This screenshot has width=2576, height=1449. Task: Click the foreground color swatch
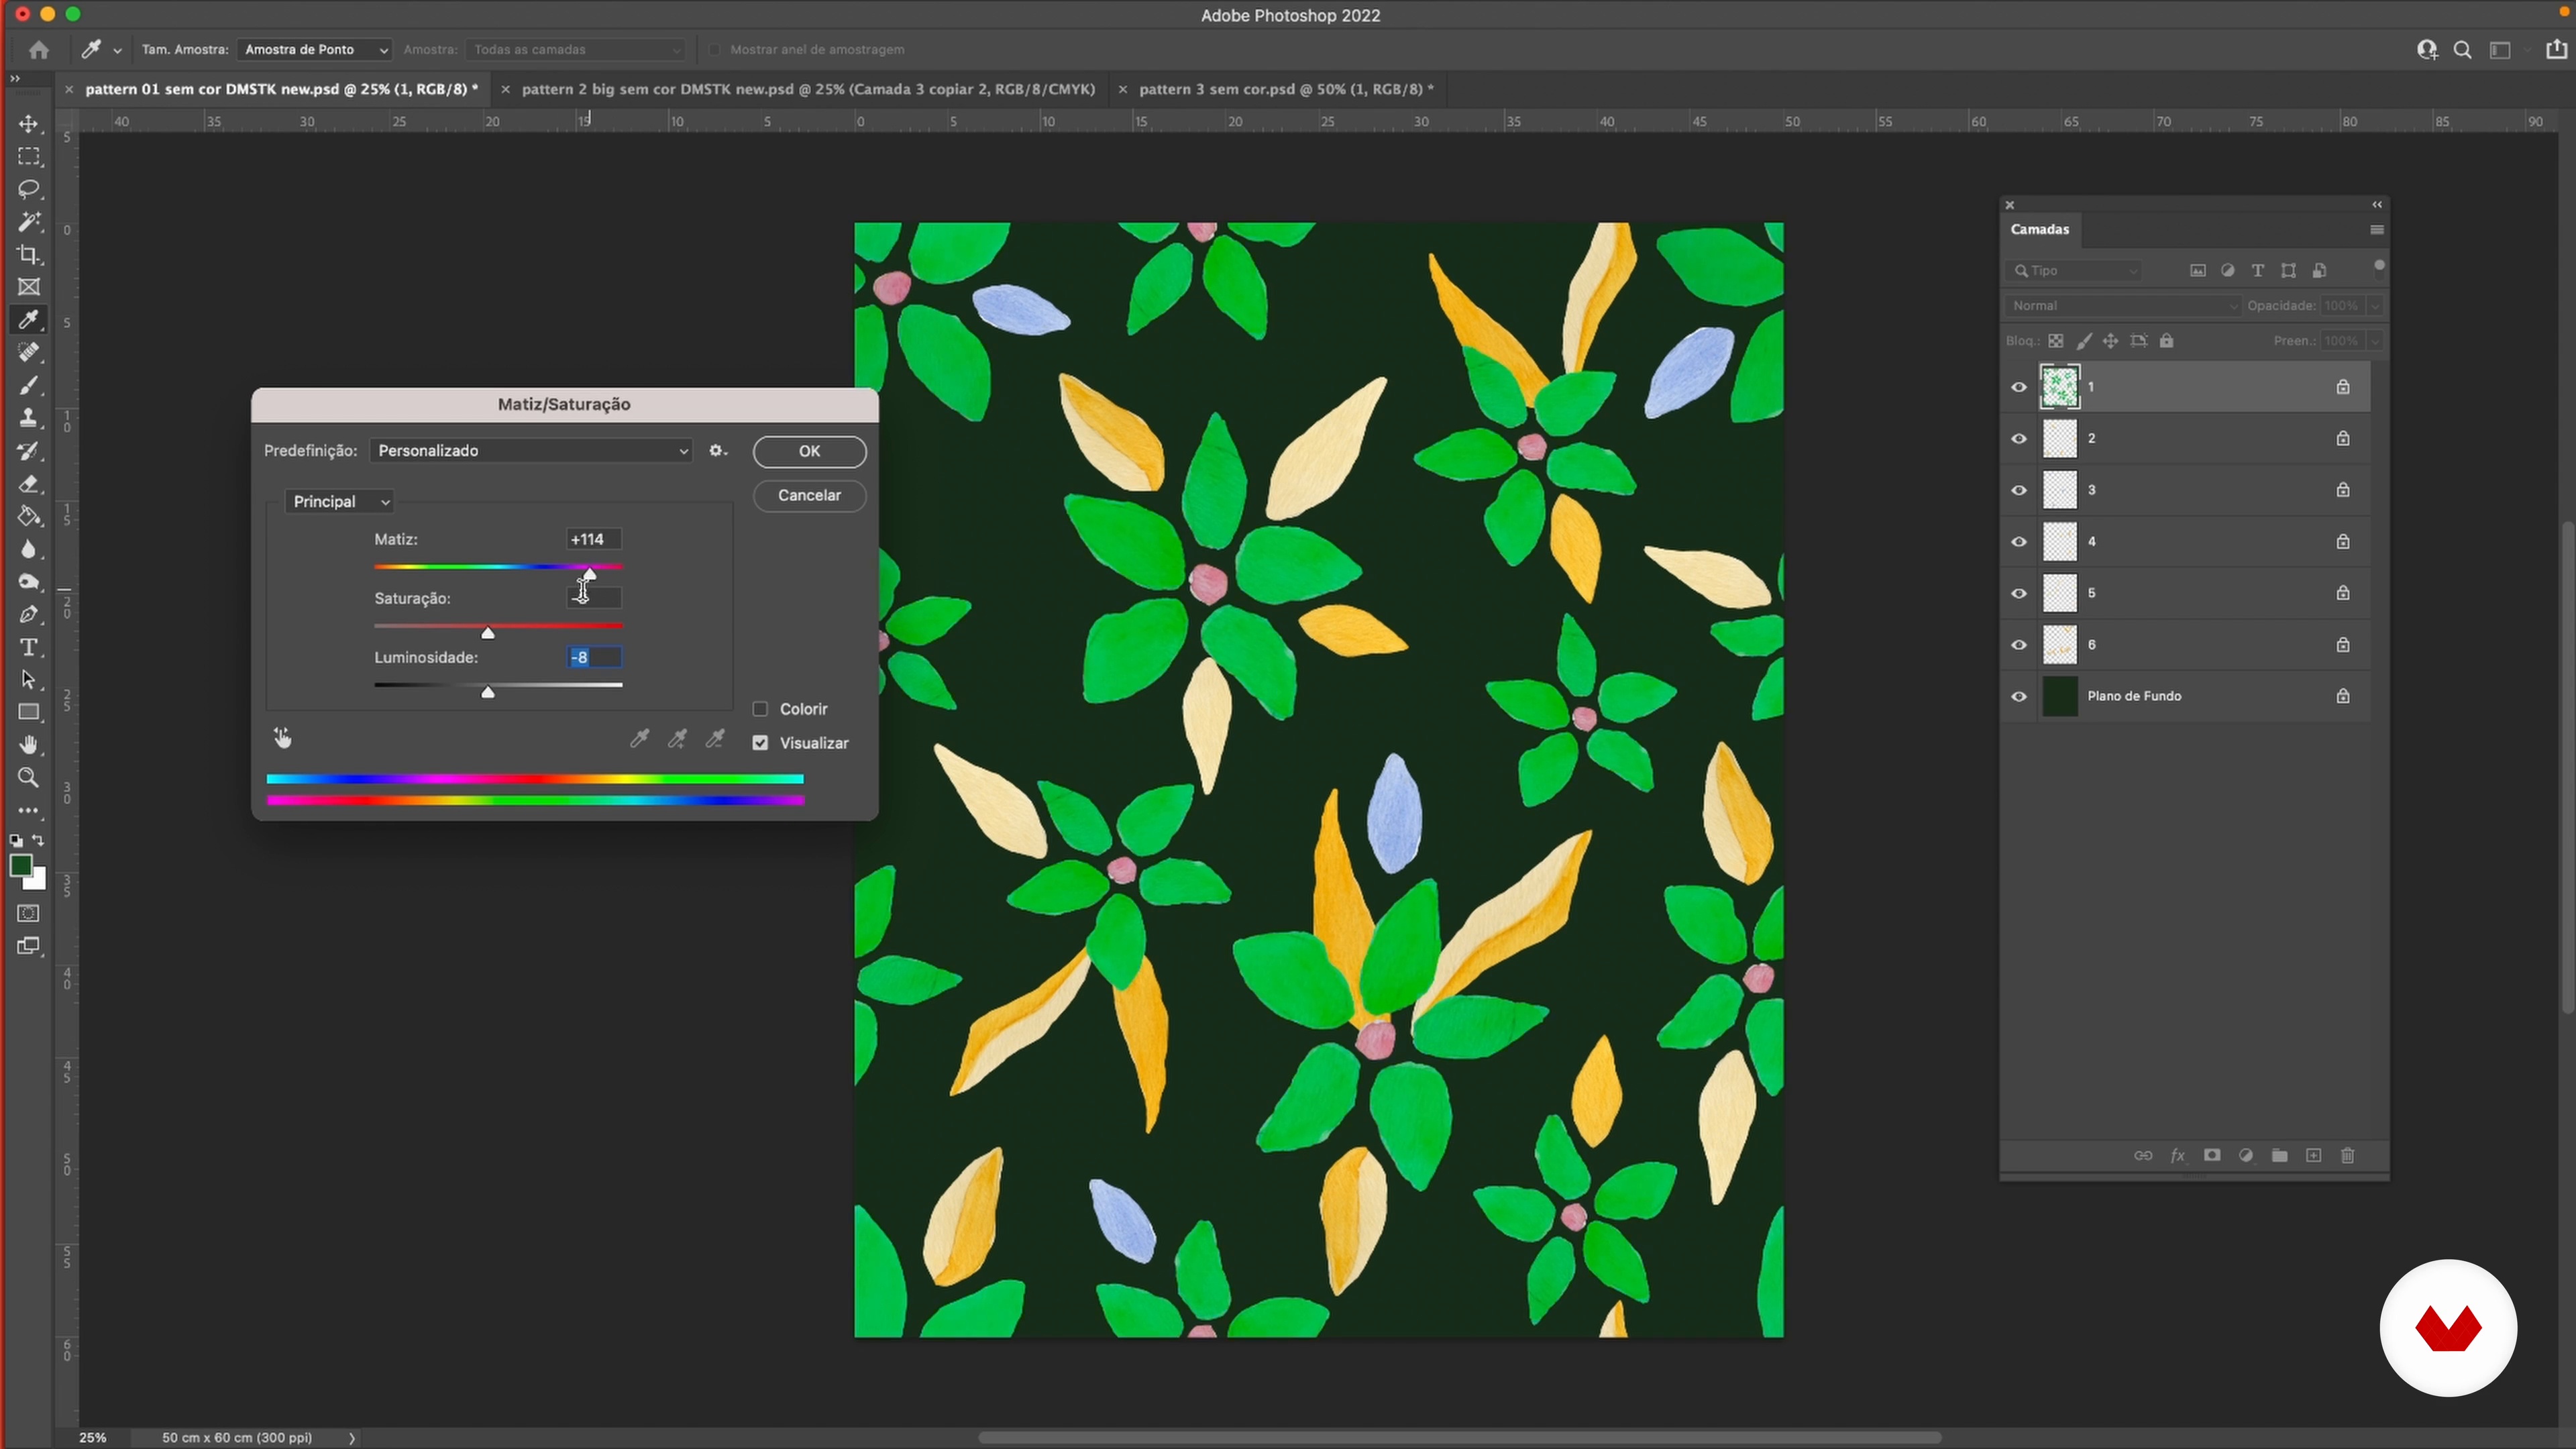(x=20, y=866)
